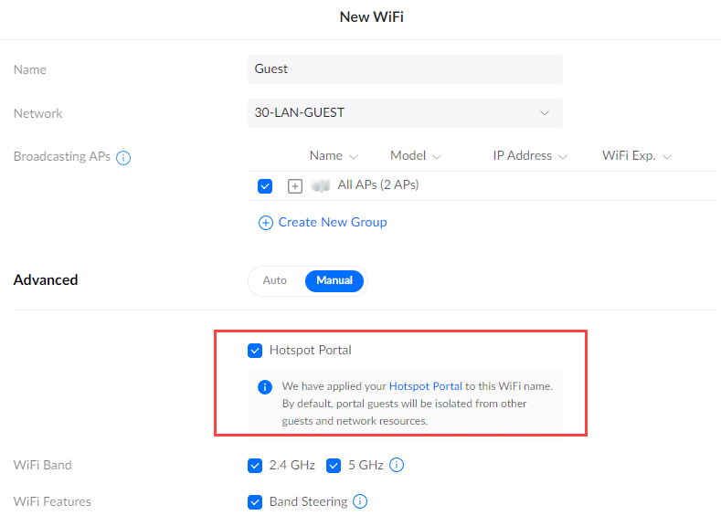Screen dimensions: 721x526
Task: Switch Advanced mode to Auto
Action: click(x=275, y=280)
